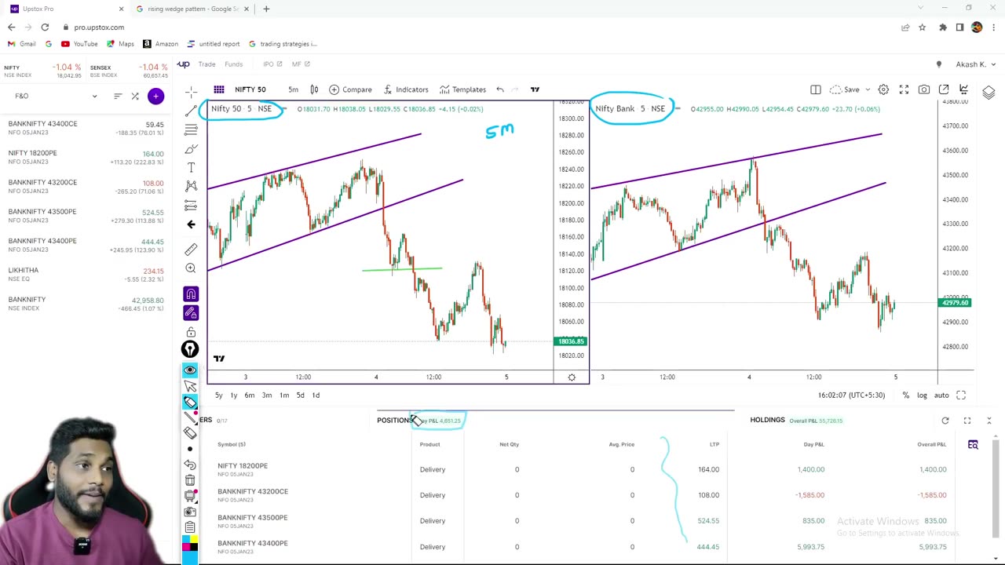1005x565 pixels.
Task: Select the trend line drawing tool
Action: [191, 111]
